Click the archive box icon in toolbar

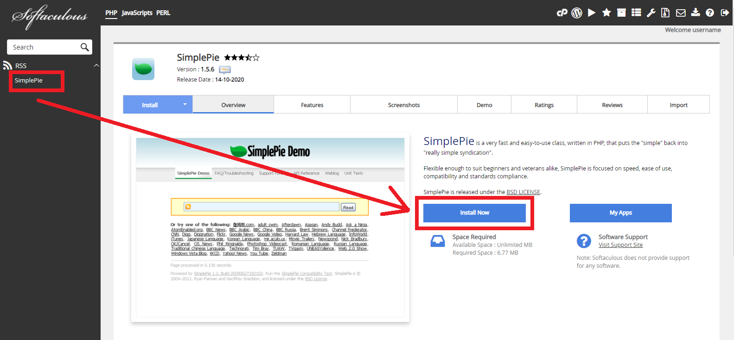(x=621, y=13)
